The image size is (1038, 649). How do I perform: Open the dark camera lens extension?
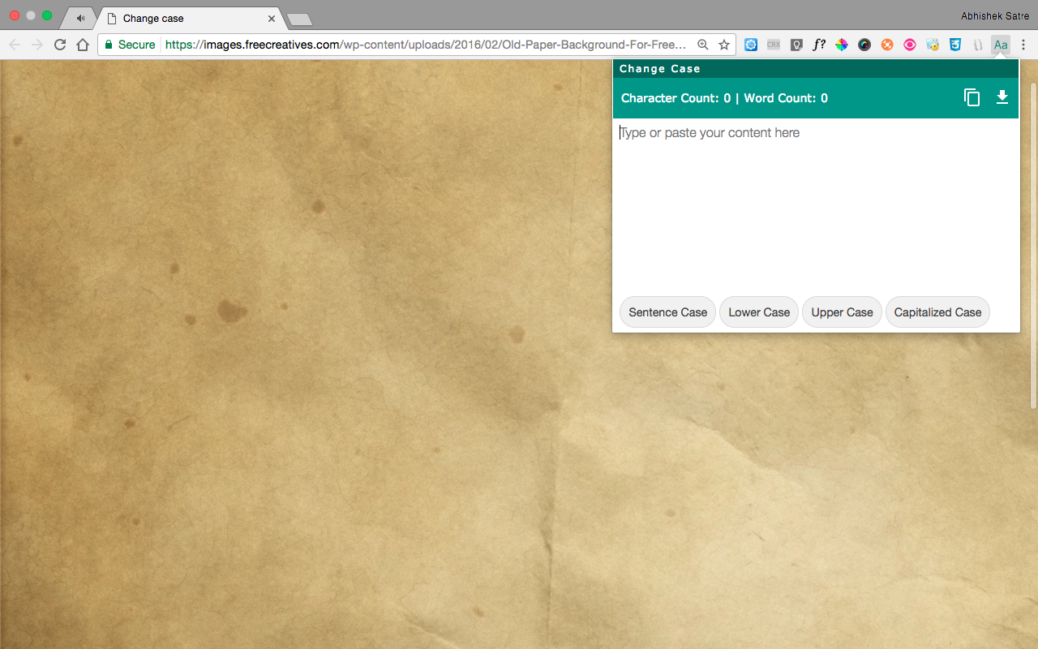point(864,45)
